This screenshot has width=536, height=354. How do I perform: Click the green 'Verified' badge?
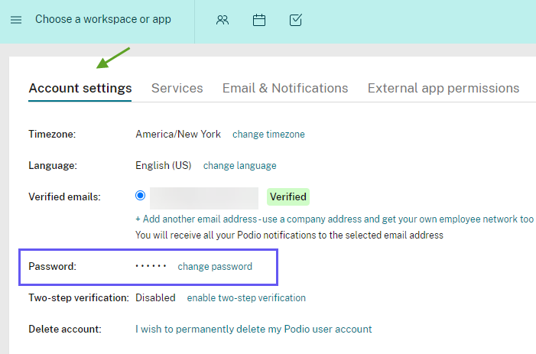click(288, 196)
